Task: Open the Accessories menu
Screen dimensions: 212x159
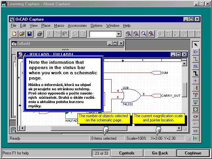Action: [x=77, y=26]
